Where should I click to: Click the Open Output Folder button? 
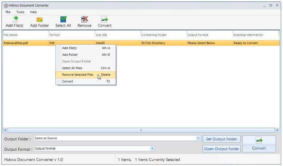coord(222,149)
